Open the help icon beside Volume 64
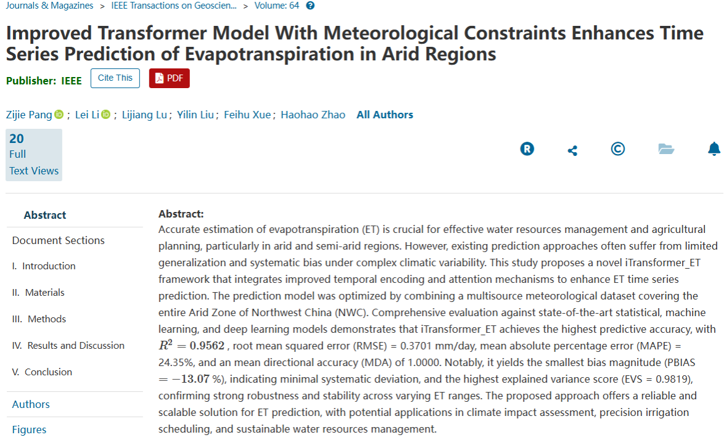This screenshot has height=440, width=724. (310, 6)
